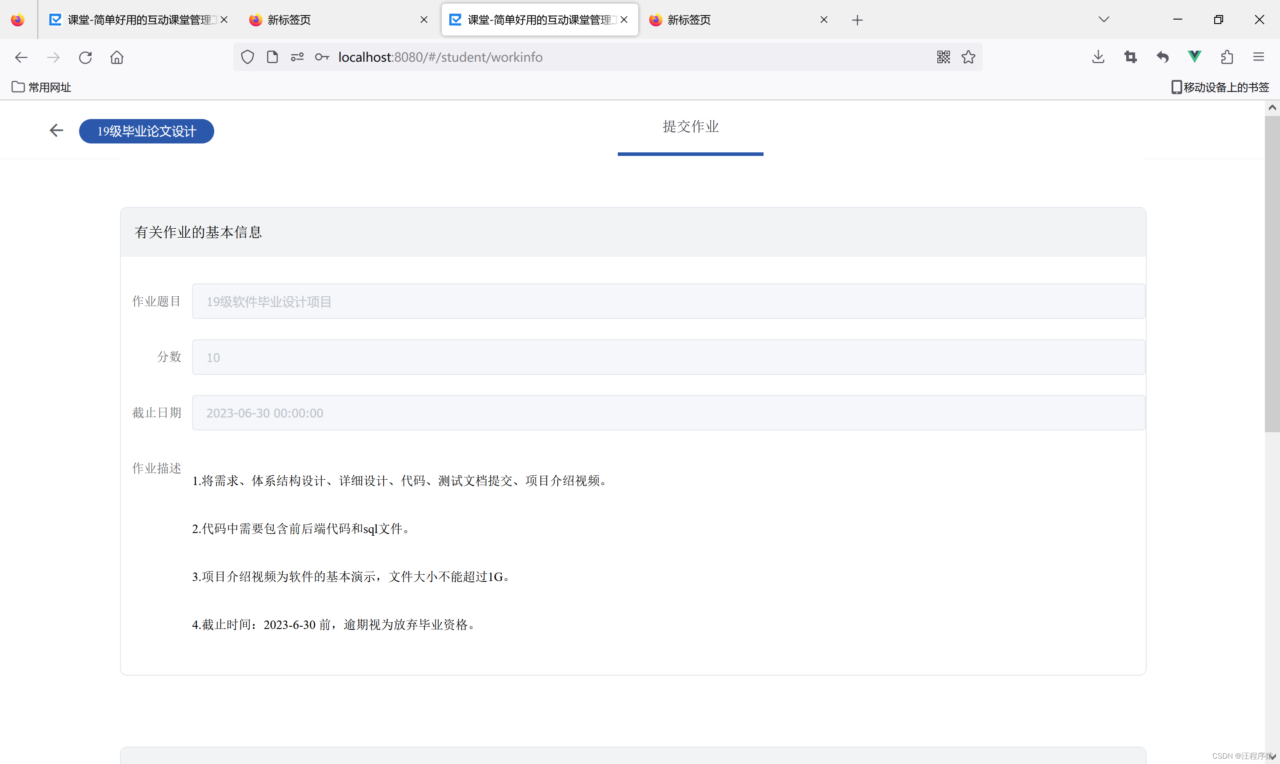Expand the list all tabs chevron
Image resolution: width=1280 pixels, height=764 pixels.
pyautogui.click(x=1104, y=20)
